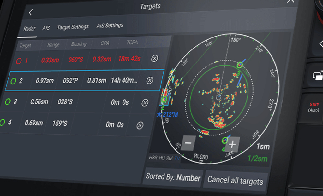Change radar motion mode HBR HU RM TV
Image resolution: width=323 pixels, height=196 pixels.
tap(164, 158)
